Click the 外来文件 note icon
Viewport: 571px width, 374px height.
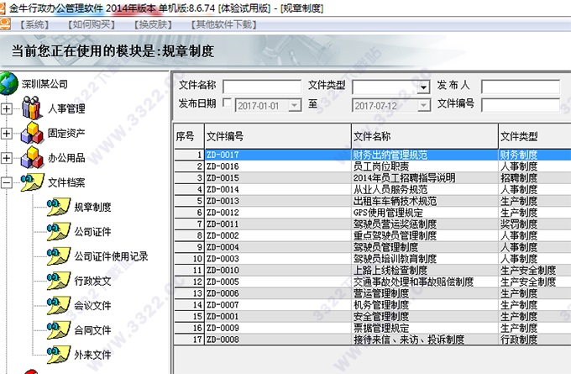click(x=58, y=355)
